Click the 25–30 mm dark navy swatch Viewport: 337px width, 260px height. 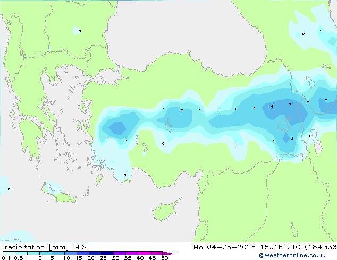point(107,253)
